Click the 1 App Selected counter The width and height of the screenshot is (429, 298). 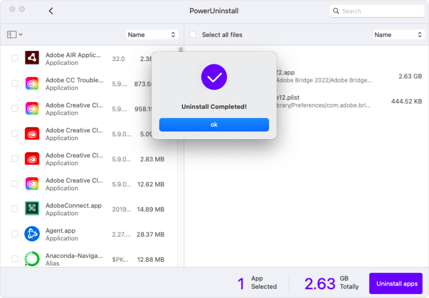pos(257,283)
